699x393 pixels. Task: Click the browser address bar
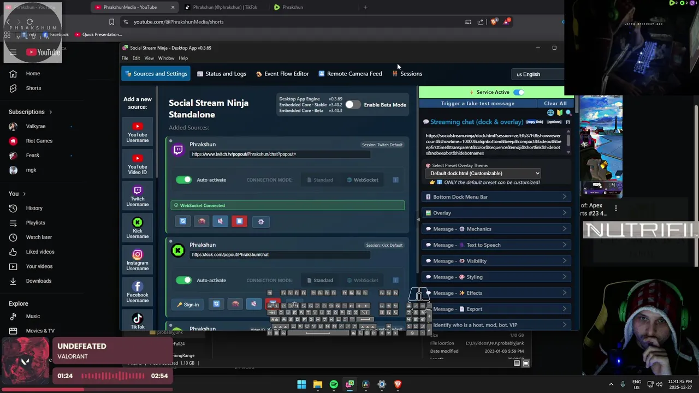coord(289,22)
